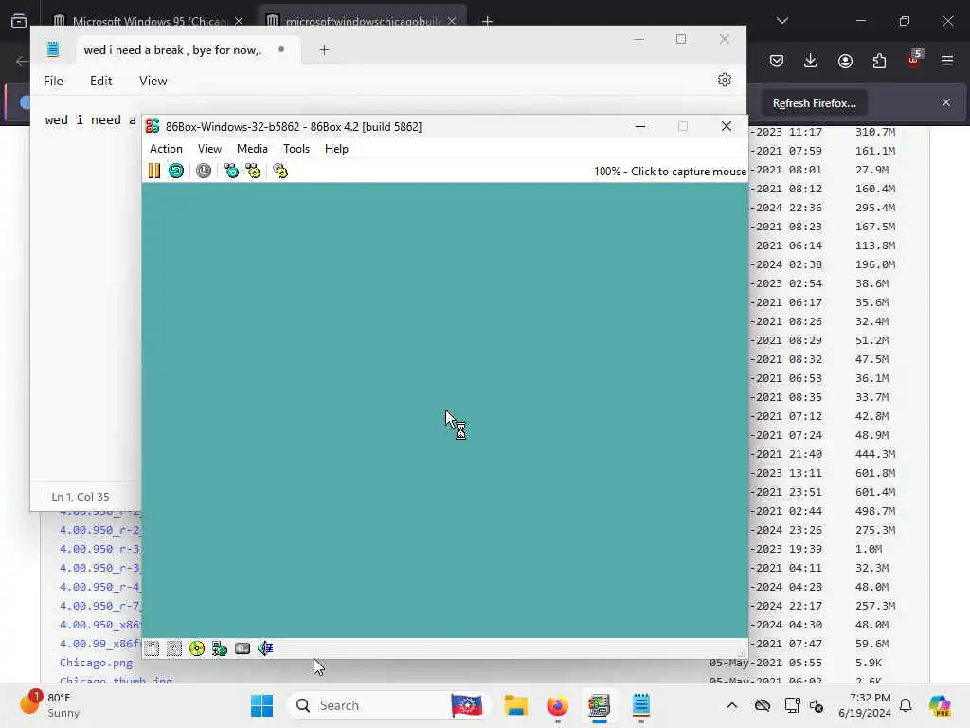Click the '310.7M' file size
970x728 pixels.
(x=875, y=132)
